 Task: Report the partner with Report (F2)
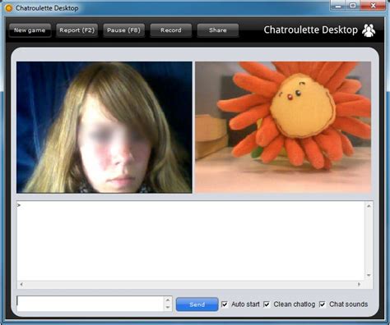click(77, 30)
